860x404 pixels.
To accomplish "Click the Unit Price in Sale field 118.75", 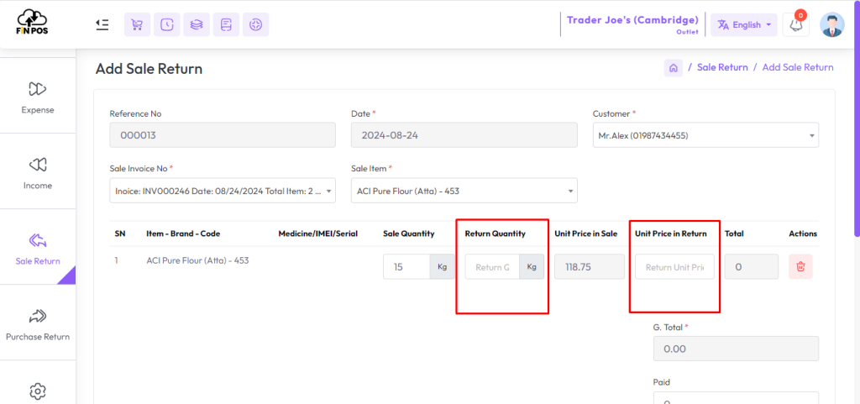I will tap(590, 267).
